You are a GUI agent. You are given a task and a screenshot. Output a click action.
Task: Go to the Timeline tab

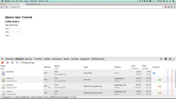[38, 59]
